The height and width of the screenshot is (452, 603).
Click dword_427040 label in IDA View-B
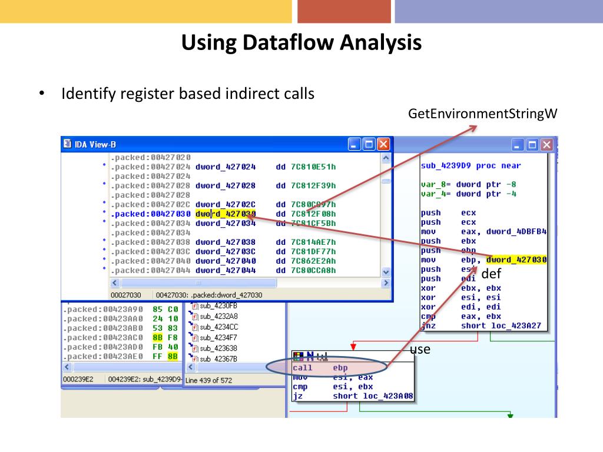pyautogui.click(x=226, y=261)
